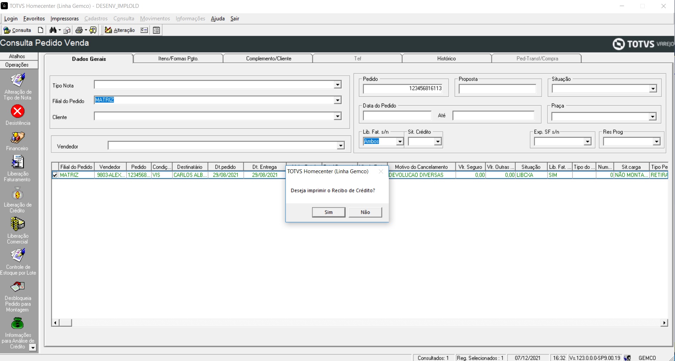Click the Desistência red X icon

pyautogui.click(x=17, y=111)
